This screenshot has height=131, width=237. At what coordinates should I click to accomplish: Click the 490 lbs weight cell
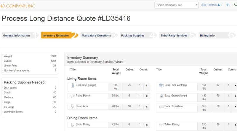[204, 97]
